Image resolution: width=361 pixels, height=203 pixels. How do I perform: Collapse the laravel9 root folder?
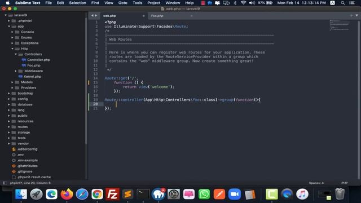(x=6, y=15)
